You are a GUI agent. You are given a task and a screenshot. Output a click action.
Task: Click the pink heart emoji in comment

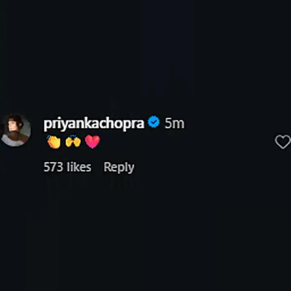click(93, 142)
